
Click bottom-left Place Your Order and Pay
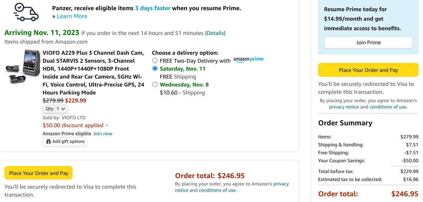tap(38, 173)
